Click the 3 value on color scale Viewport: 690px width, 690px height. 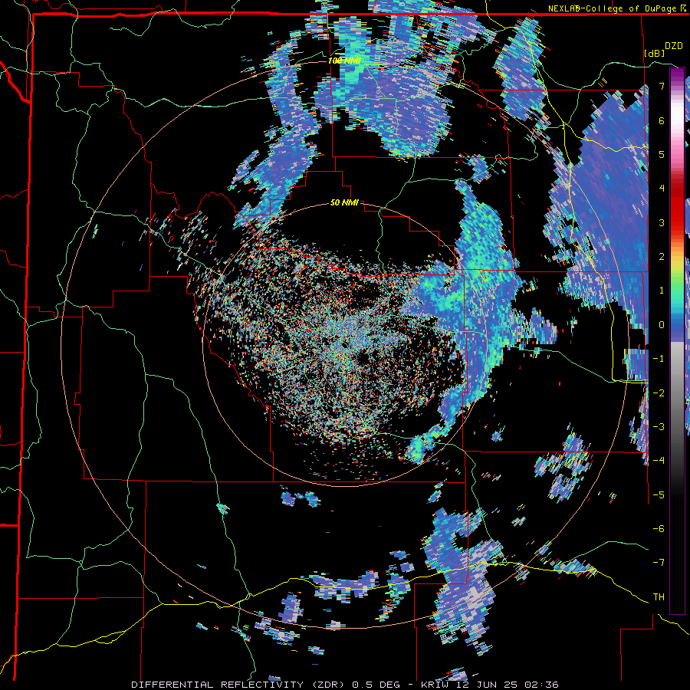pos(662,222)
